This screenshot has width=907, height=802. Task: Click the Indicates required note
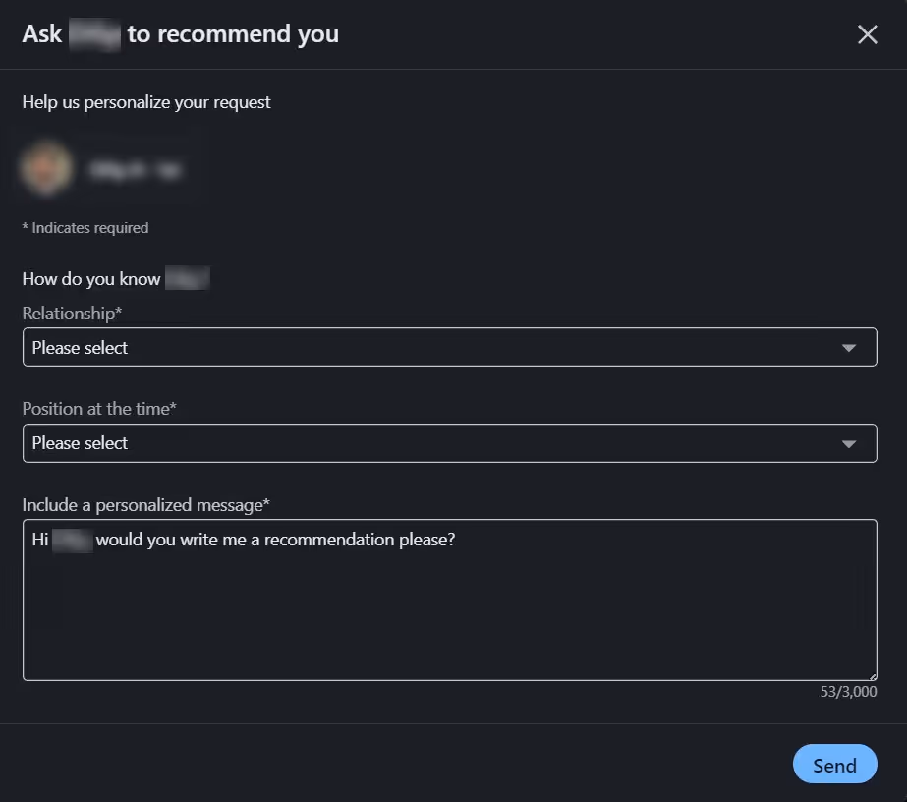[x=85, y=227]
